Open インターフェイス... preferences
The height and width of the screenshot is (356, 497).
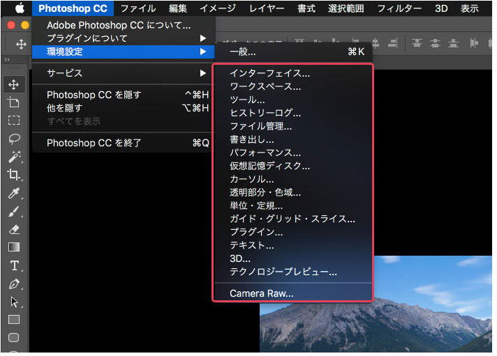click(x=293, y=73)
